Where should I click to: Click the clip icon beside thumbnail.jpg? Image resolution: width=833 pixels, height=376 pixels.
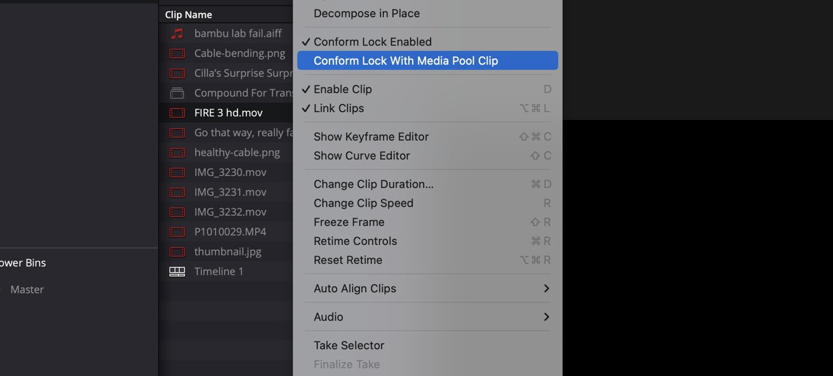click(x=177, y=251)
